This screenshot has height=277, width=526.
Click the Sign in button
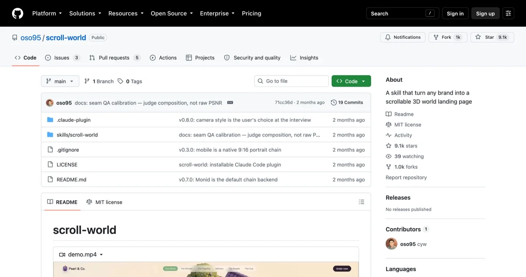coord(455,13)
